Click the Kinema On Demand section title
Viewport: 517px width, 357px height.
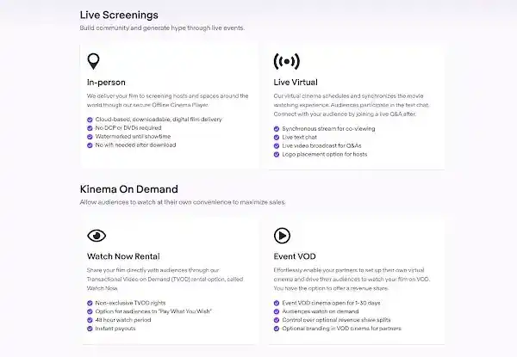tap(129, 189)
